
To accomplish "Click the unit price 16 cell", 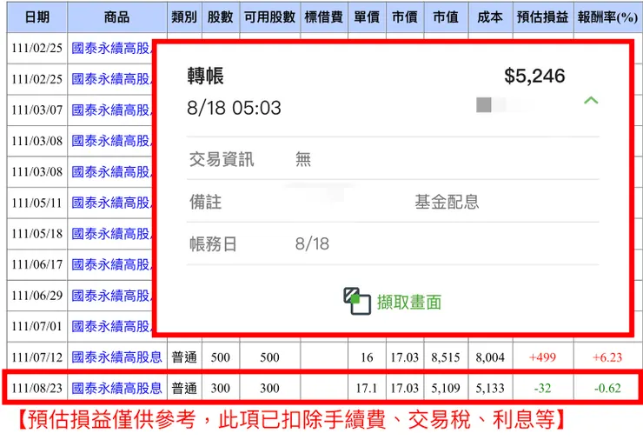I will (367, 357).
